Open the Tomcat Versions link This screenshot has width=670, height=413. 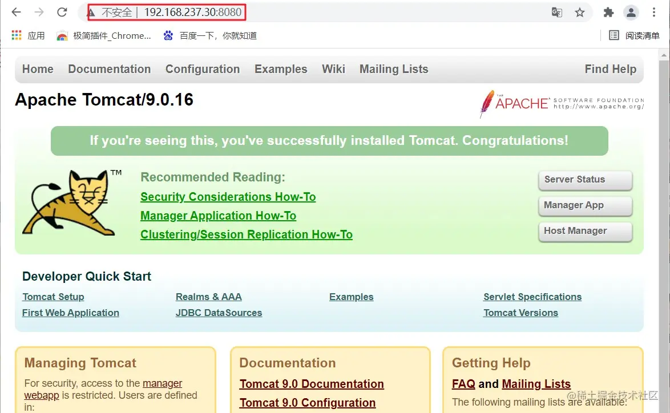(520, 313)
